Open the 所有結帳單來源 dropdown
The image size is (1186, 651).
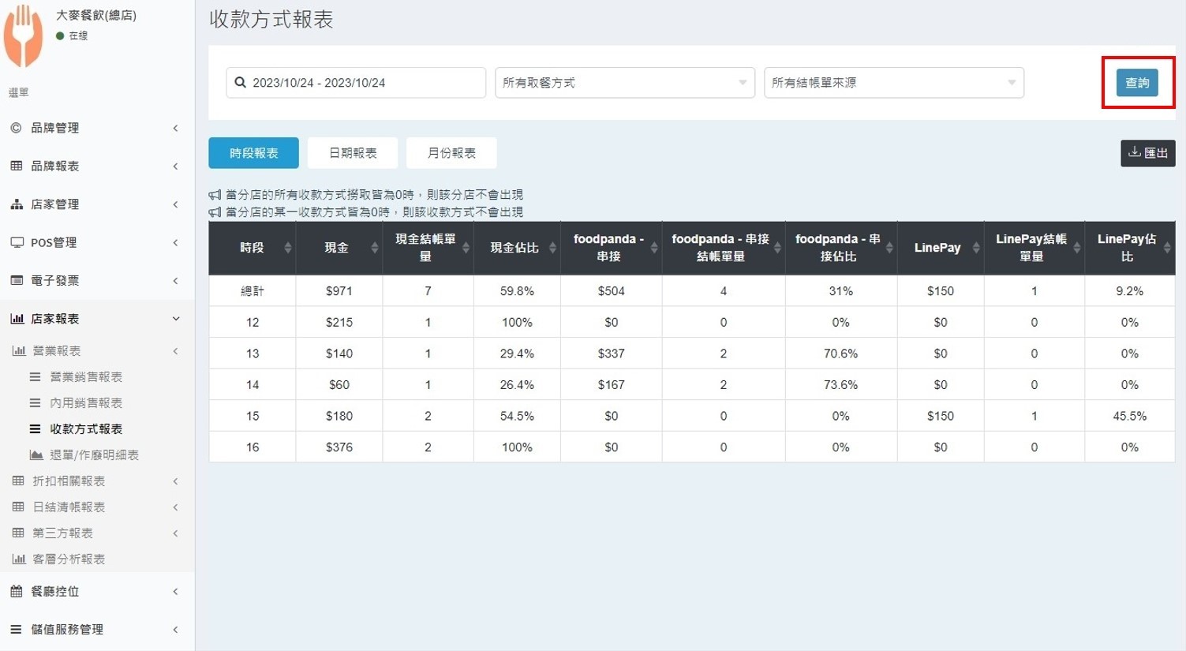[893, 83]
